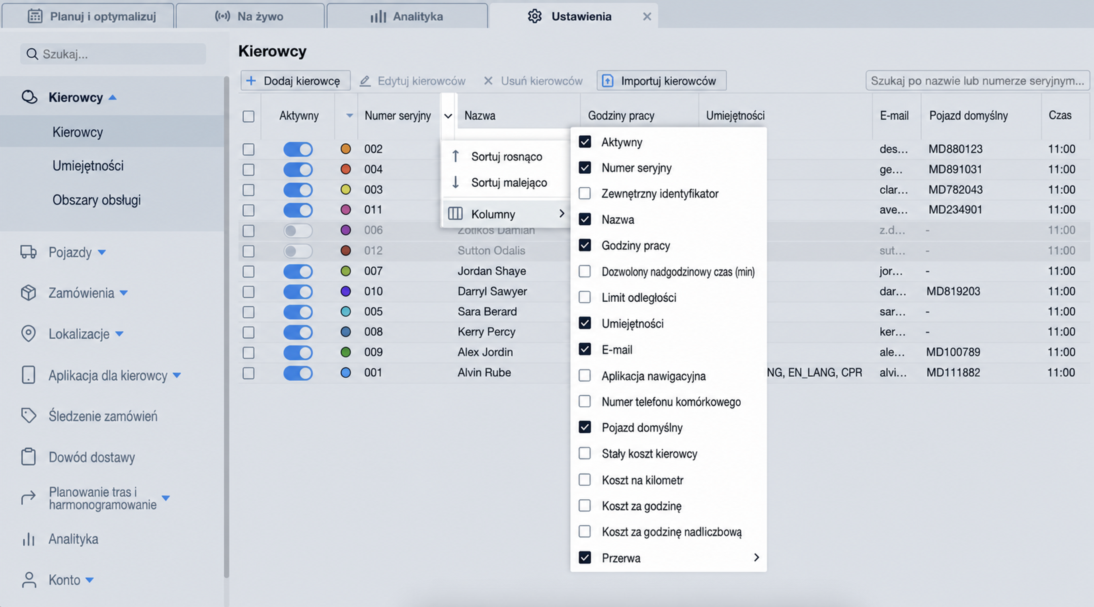
Task: Click the phone icon next to Aplikacja dla kierowcy
Action: tap(28, 375)
